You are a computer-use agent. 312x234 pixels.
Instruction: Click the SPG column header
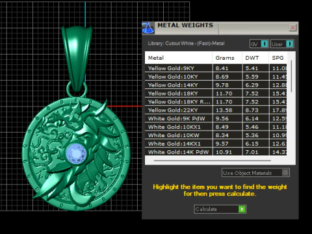pos(278,58)
